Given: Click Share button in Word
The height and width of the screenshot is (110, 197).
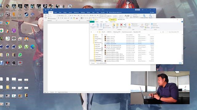Looking at the screenshot, I should (152, 13).
